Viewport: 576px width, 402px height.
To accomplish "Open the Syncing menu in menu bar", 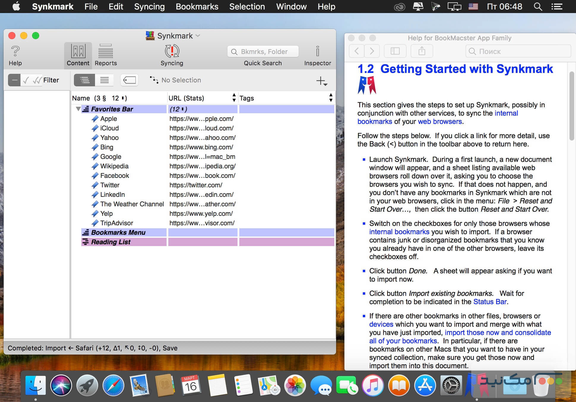I will [x=149, y=7].
